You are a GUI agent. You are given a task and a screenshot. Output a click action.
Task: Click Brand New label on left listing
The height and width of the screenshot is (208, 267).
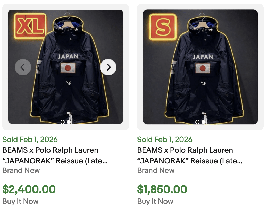[21, 170]
